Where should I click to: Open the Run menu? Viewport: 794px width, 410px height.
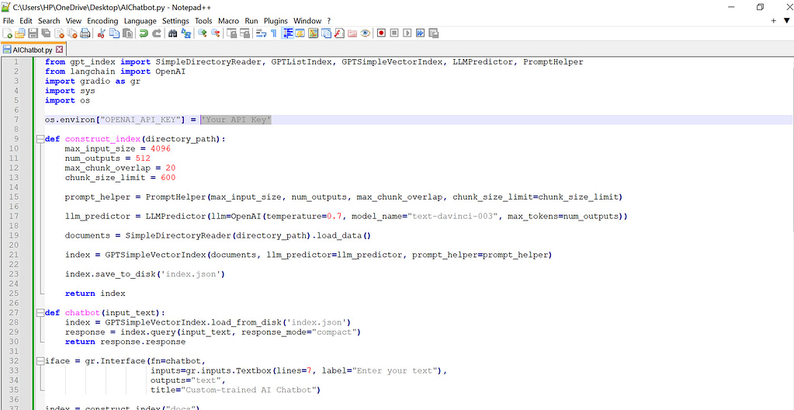tap(251, 21)
